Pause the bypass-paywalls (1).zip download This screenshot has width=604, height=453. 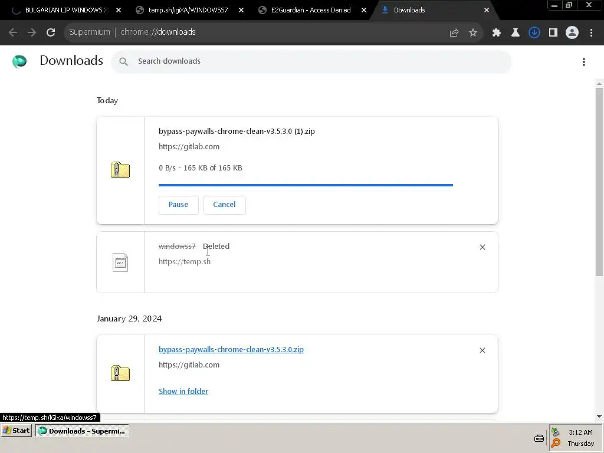click(178, 205)
